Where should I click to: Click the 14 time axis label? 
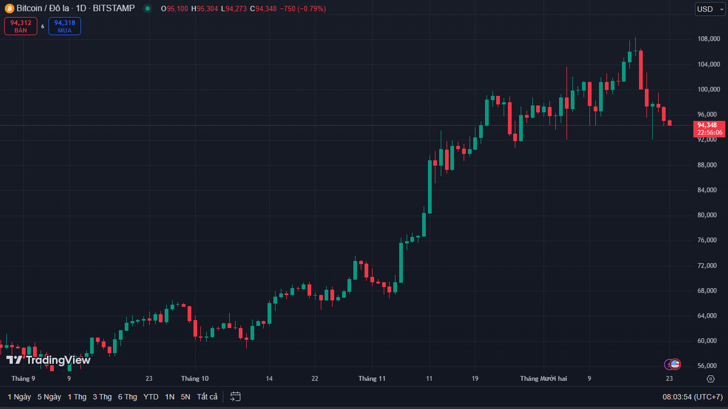point(269,379)
